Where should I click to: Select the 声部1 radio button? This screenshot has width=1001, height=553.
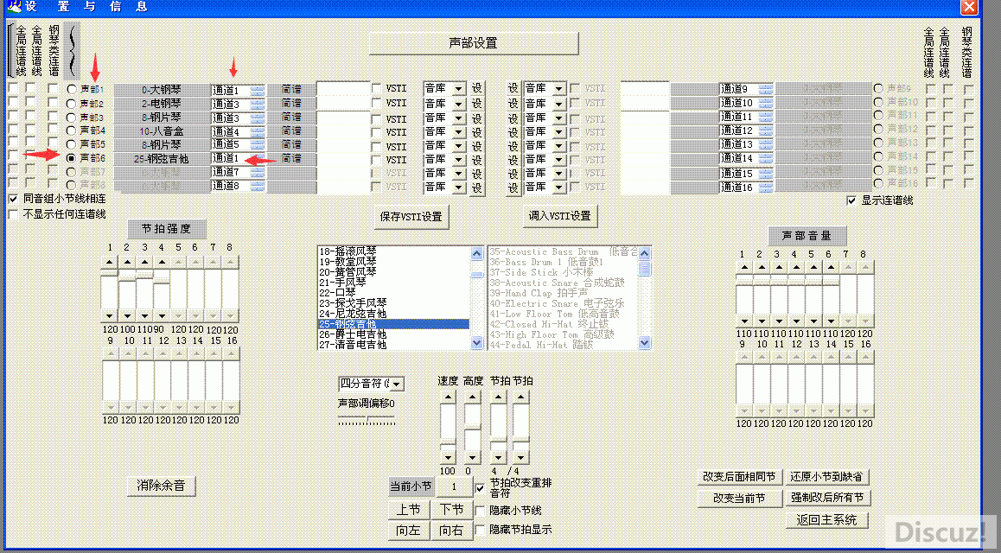[x=72, y=89]
